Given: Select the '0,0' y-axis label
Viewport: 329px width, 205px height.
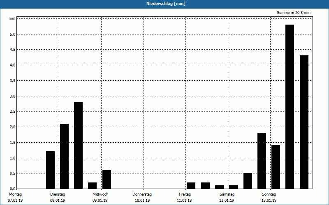Looking at the screenshot, I should (13, 189).
